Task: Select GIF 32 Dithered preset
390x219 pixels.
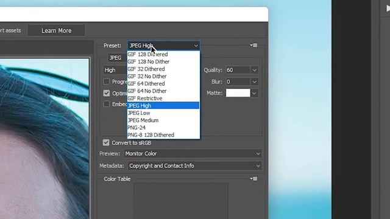Action: [163, 69]
